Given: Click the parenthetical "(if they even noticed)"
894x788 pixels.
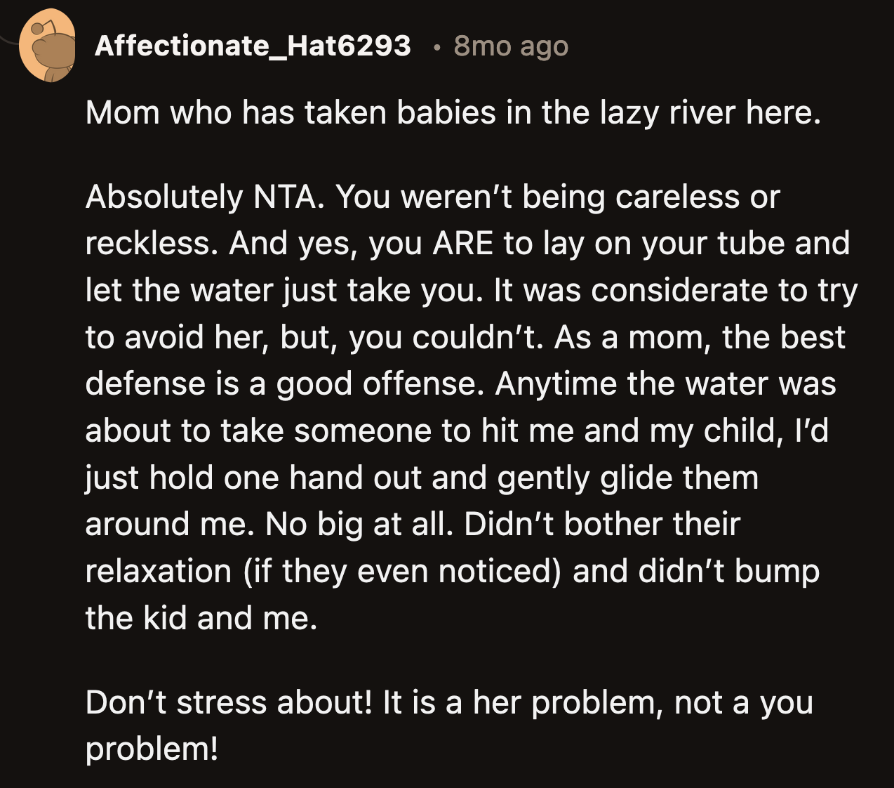Looking at the screenshot, I should click(x=403, y=572).
